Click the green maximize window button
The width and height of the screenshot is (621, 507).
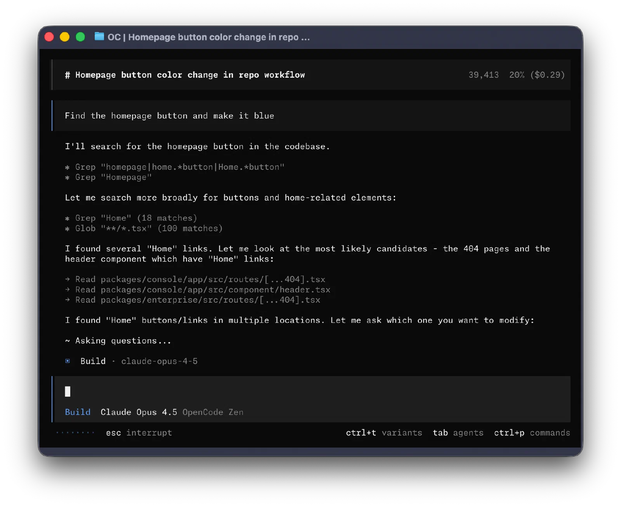80,37
